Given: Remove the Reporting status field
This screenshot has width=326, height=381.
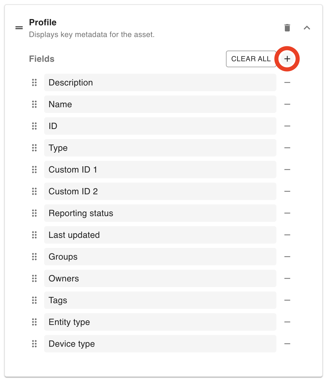Looking at the screenshot, I should click(287, 213).
